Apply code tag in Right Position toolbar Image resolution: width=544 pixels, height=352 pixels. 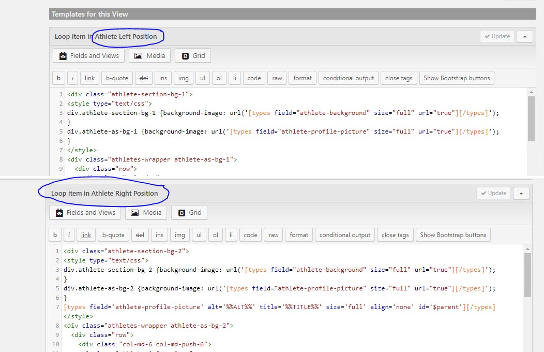(250, 235)
